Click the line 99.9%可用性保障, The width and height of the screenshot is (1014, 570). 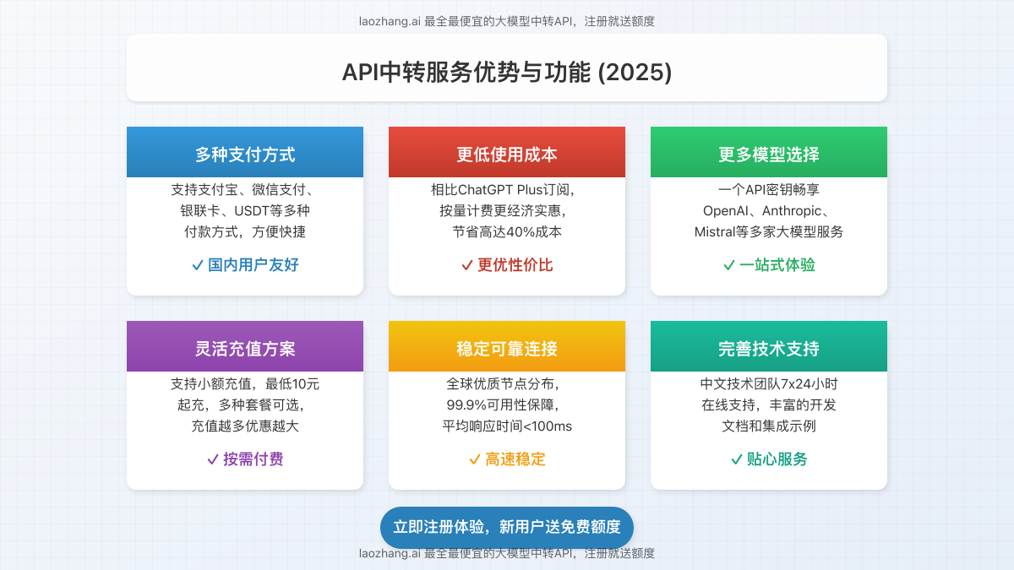(504, 405)
